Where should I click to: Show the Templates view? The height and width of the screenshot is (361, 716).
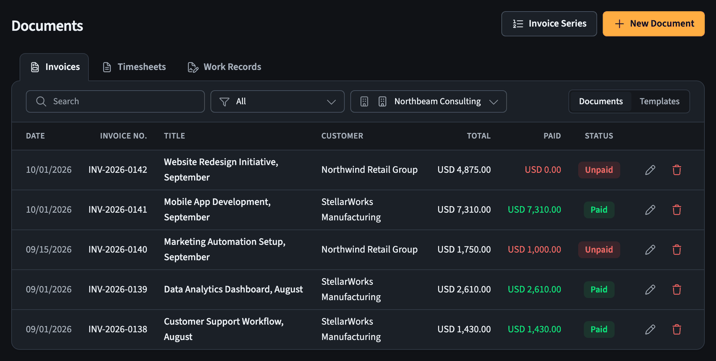(x=660, y=102)
